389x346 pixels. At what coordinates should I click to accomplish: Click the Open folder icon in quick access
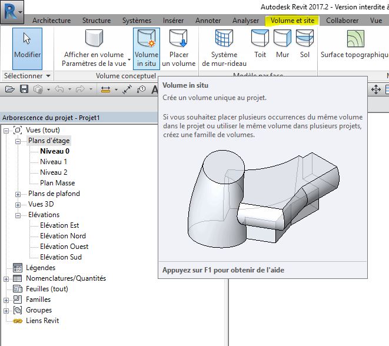9,89
